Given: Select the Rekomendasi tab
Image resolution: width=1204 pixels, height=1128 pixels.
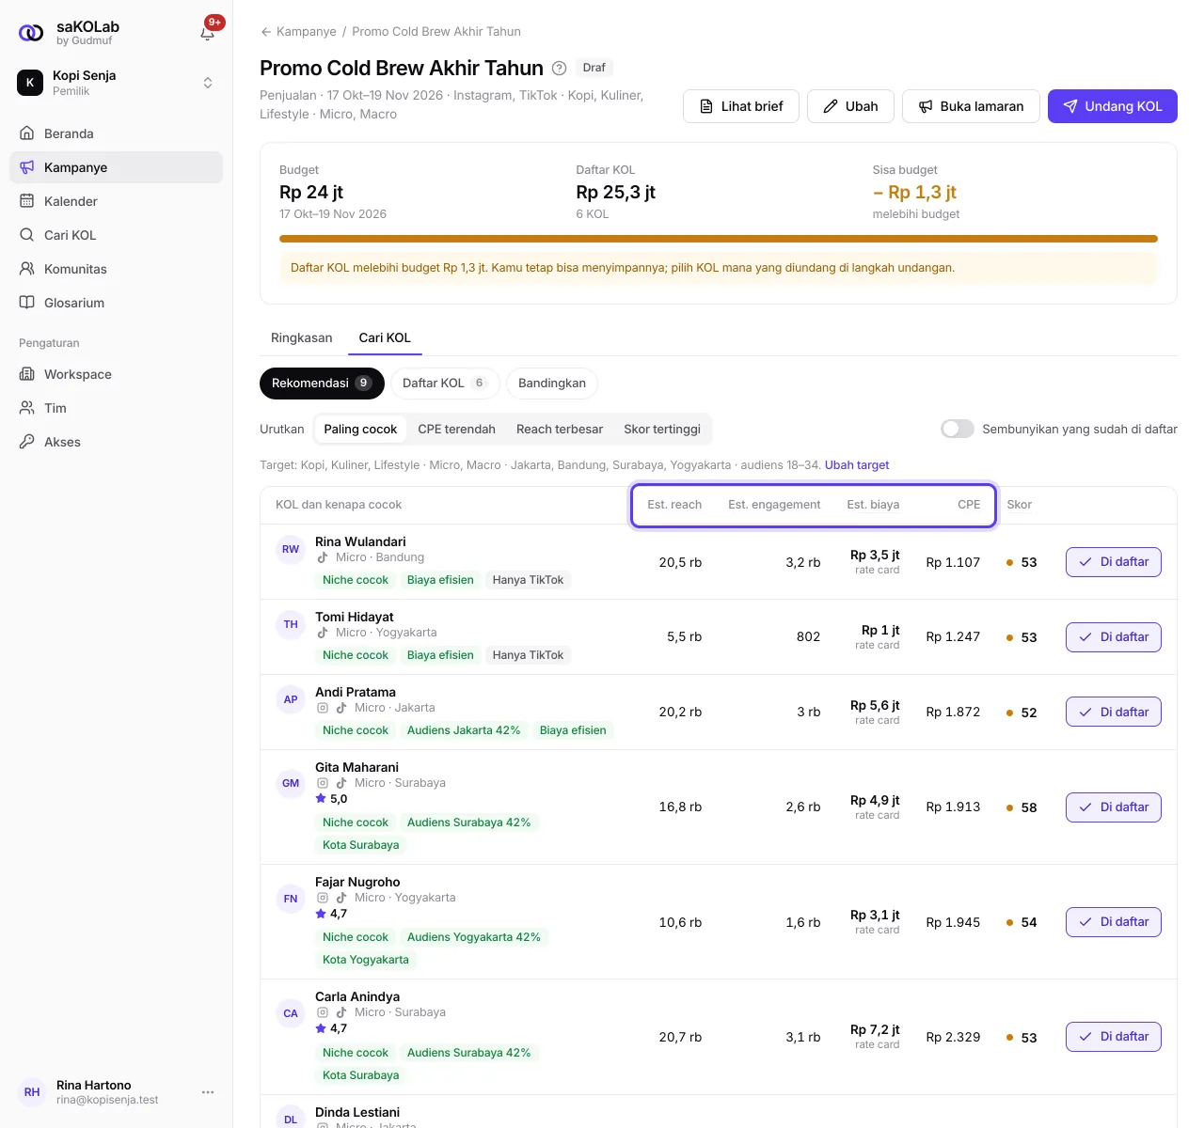Looking at the screenshot, I should [x=322, y=384].
